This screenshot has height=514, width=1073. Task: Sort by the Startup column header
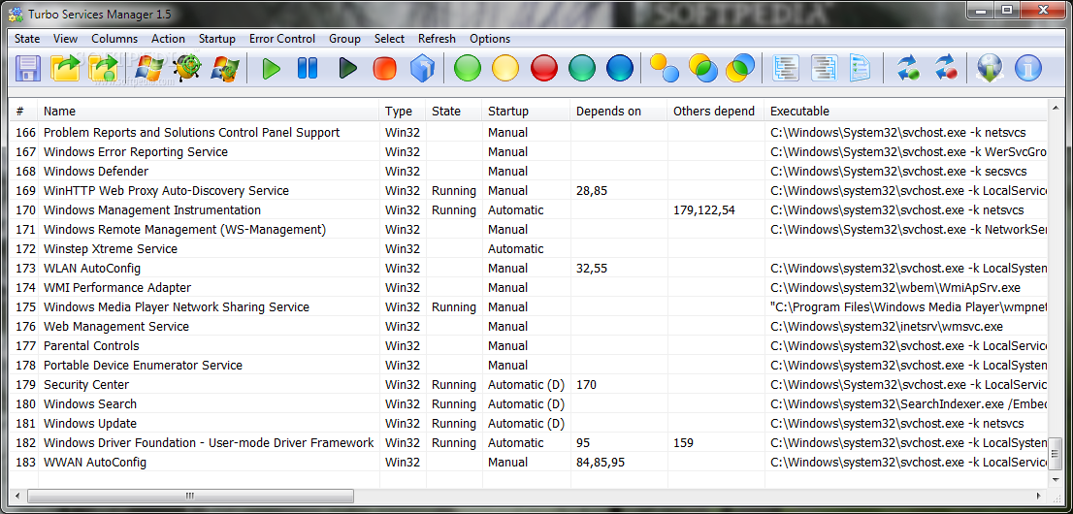click(526, 111)
